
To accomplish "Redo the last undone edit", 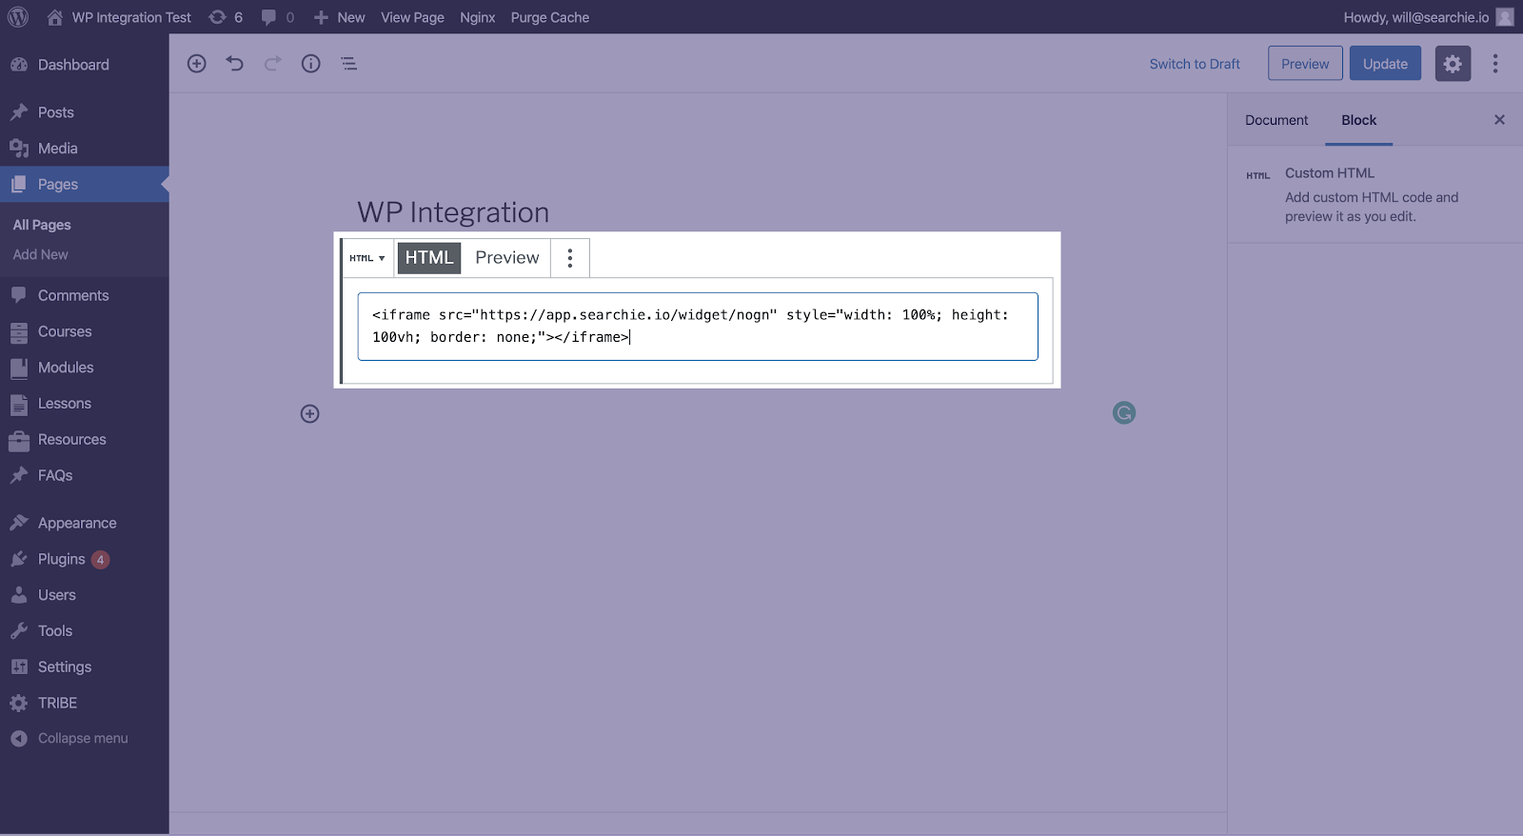I will pos(273,64).
